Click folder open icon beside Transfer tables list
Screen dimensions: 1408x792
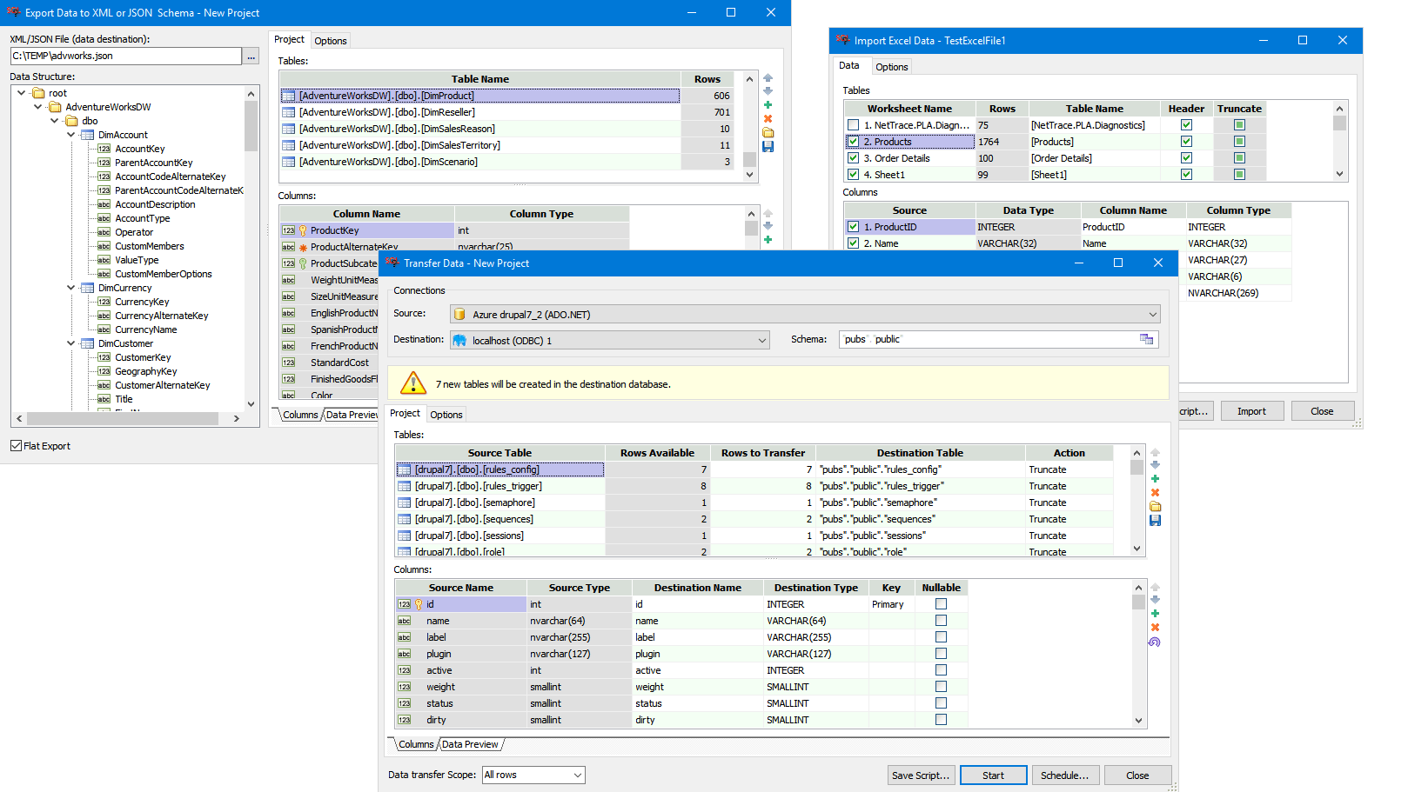1155,507
